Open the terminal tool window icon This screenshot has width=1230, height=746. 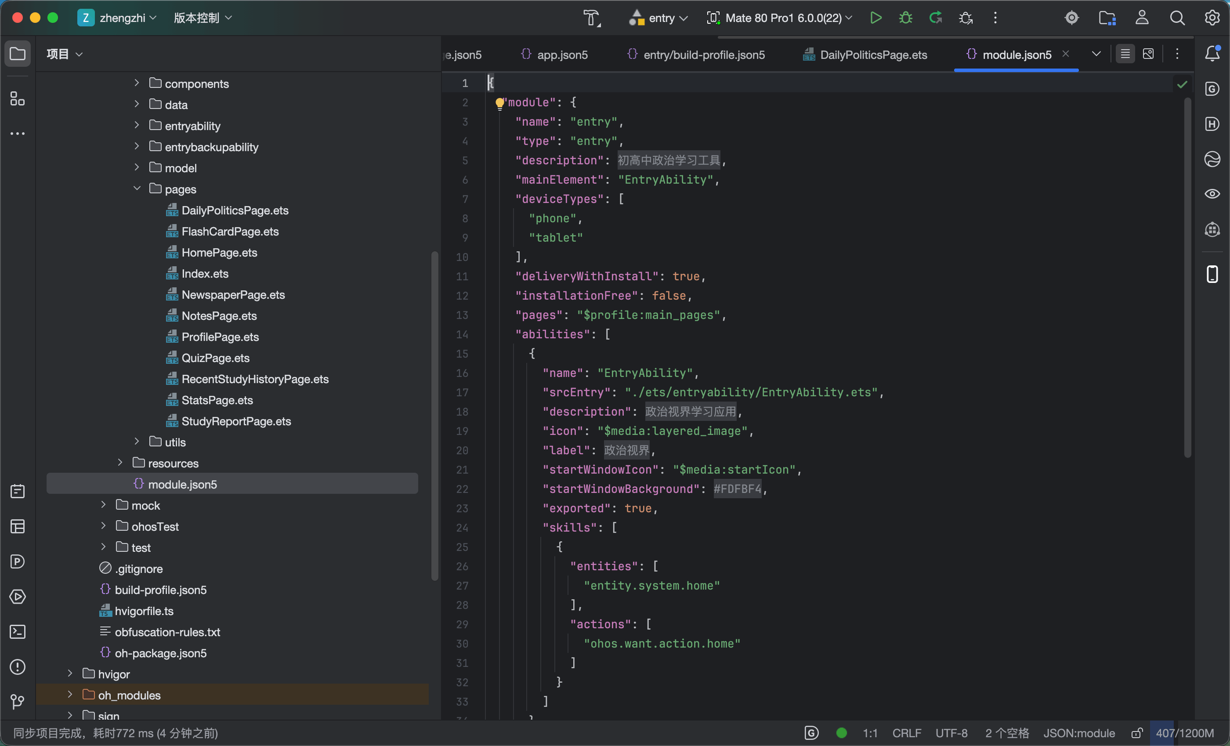pyautogui.click(x=18, y=632)
